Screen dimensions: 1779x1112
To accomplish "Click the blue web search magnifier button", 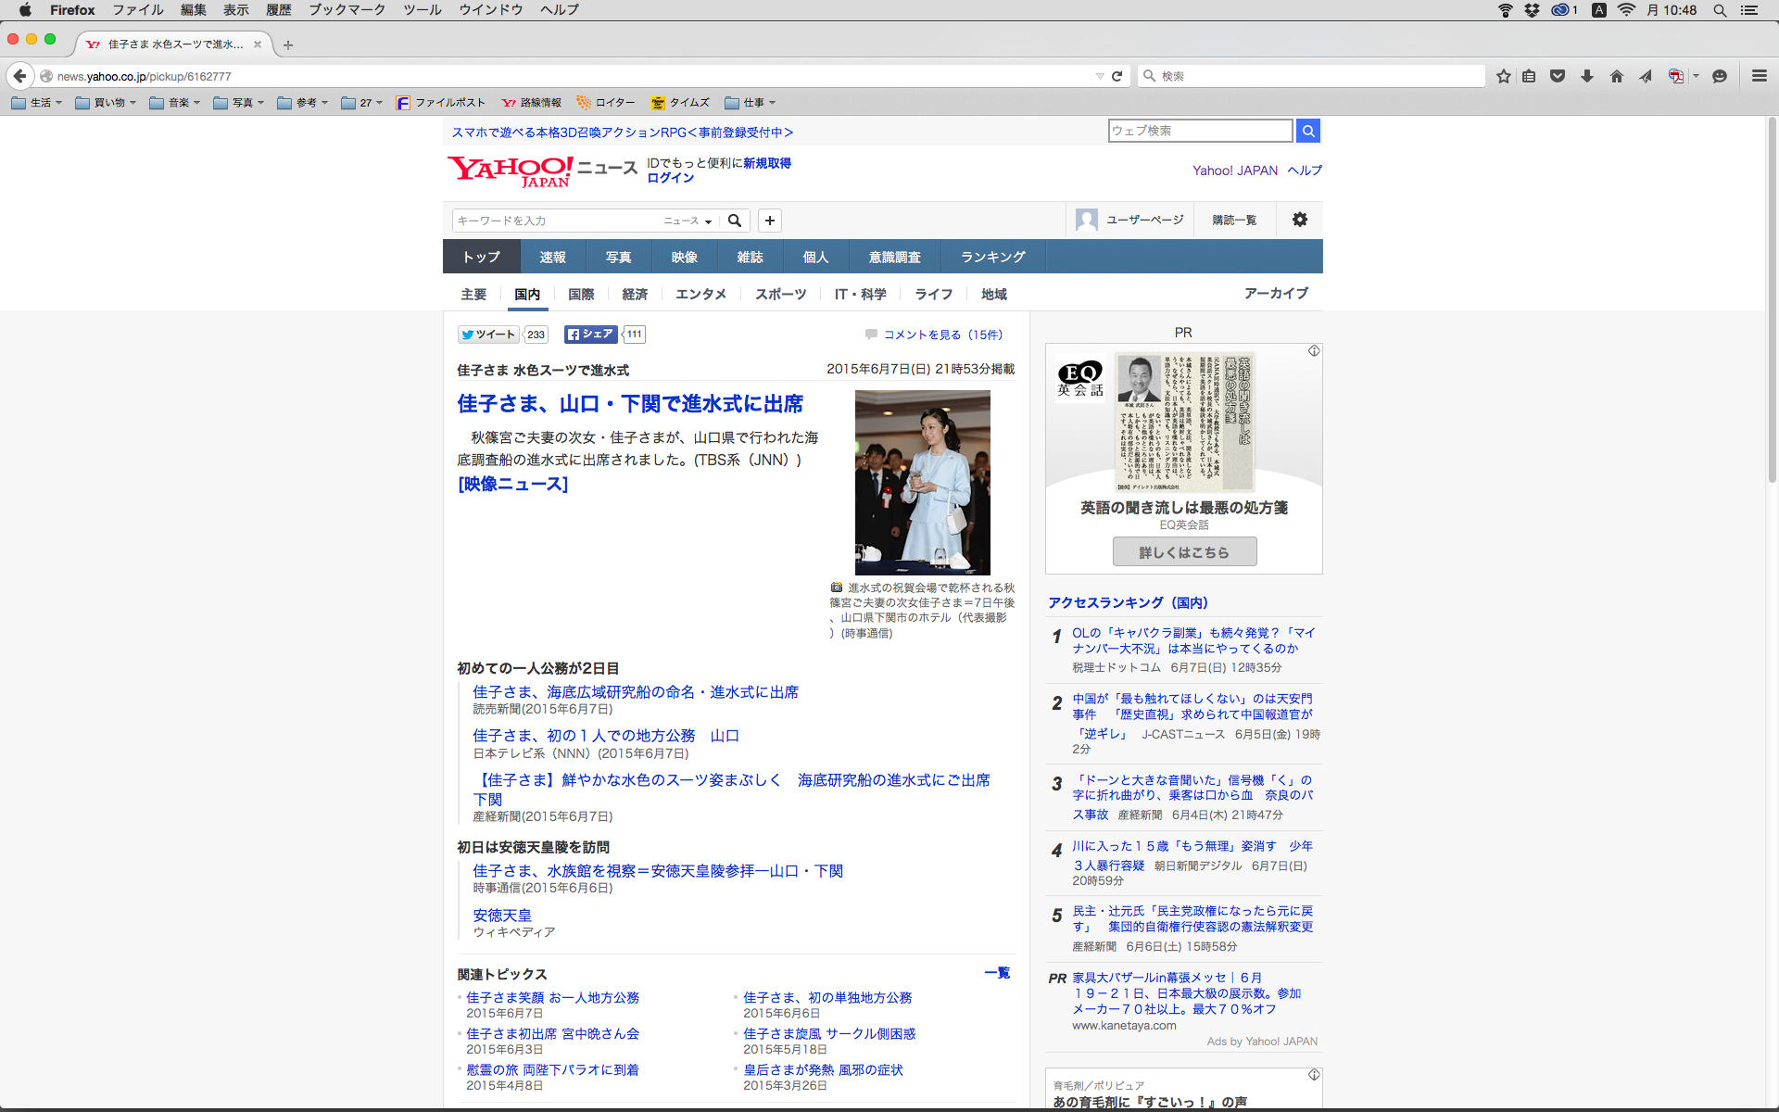I will pyautogui.click(x=1307, y=131).
